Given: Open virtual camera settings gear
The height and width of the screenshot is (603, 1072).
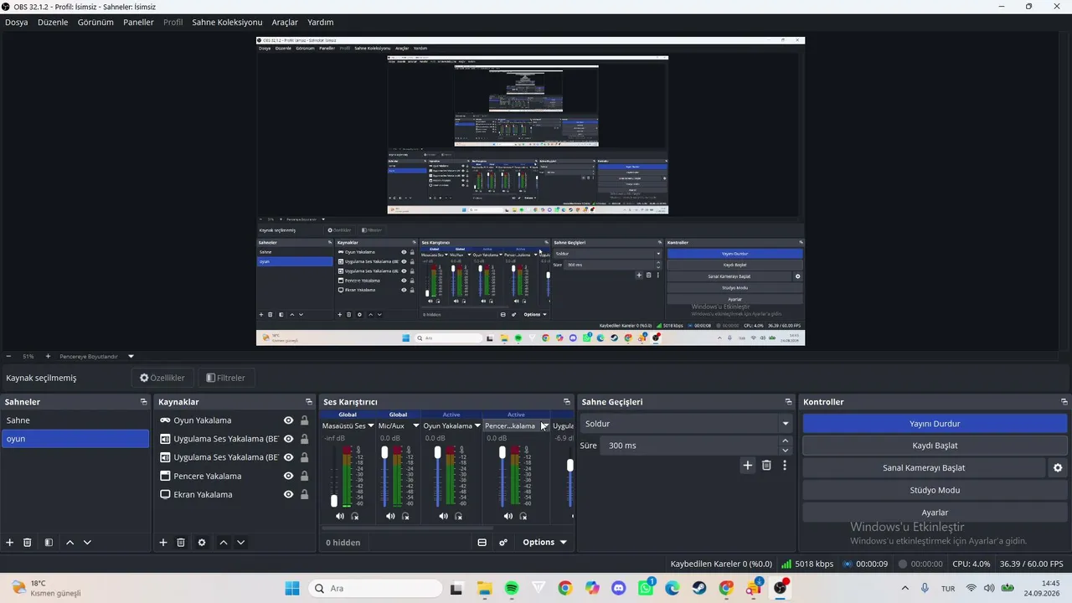Looking at the screenshot, I should (1058, 468).
